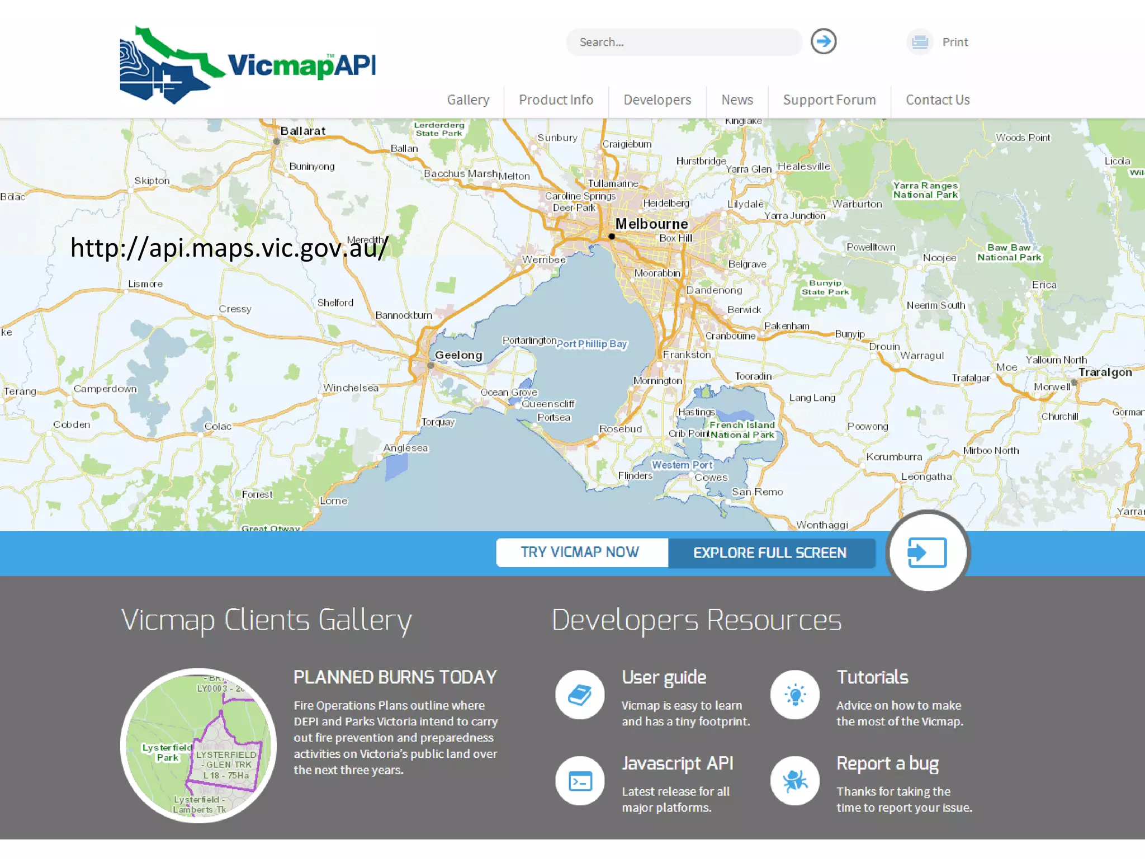Click the PLANNED BURNS TODAY heading
Screen dimensions: 1145x859
tap(395, 677)
